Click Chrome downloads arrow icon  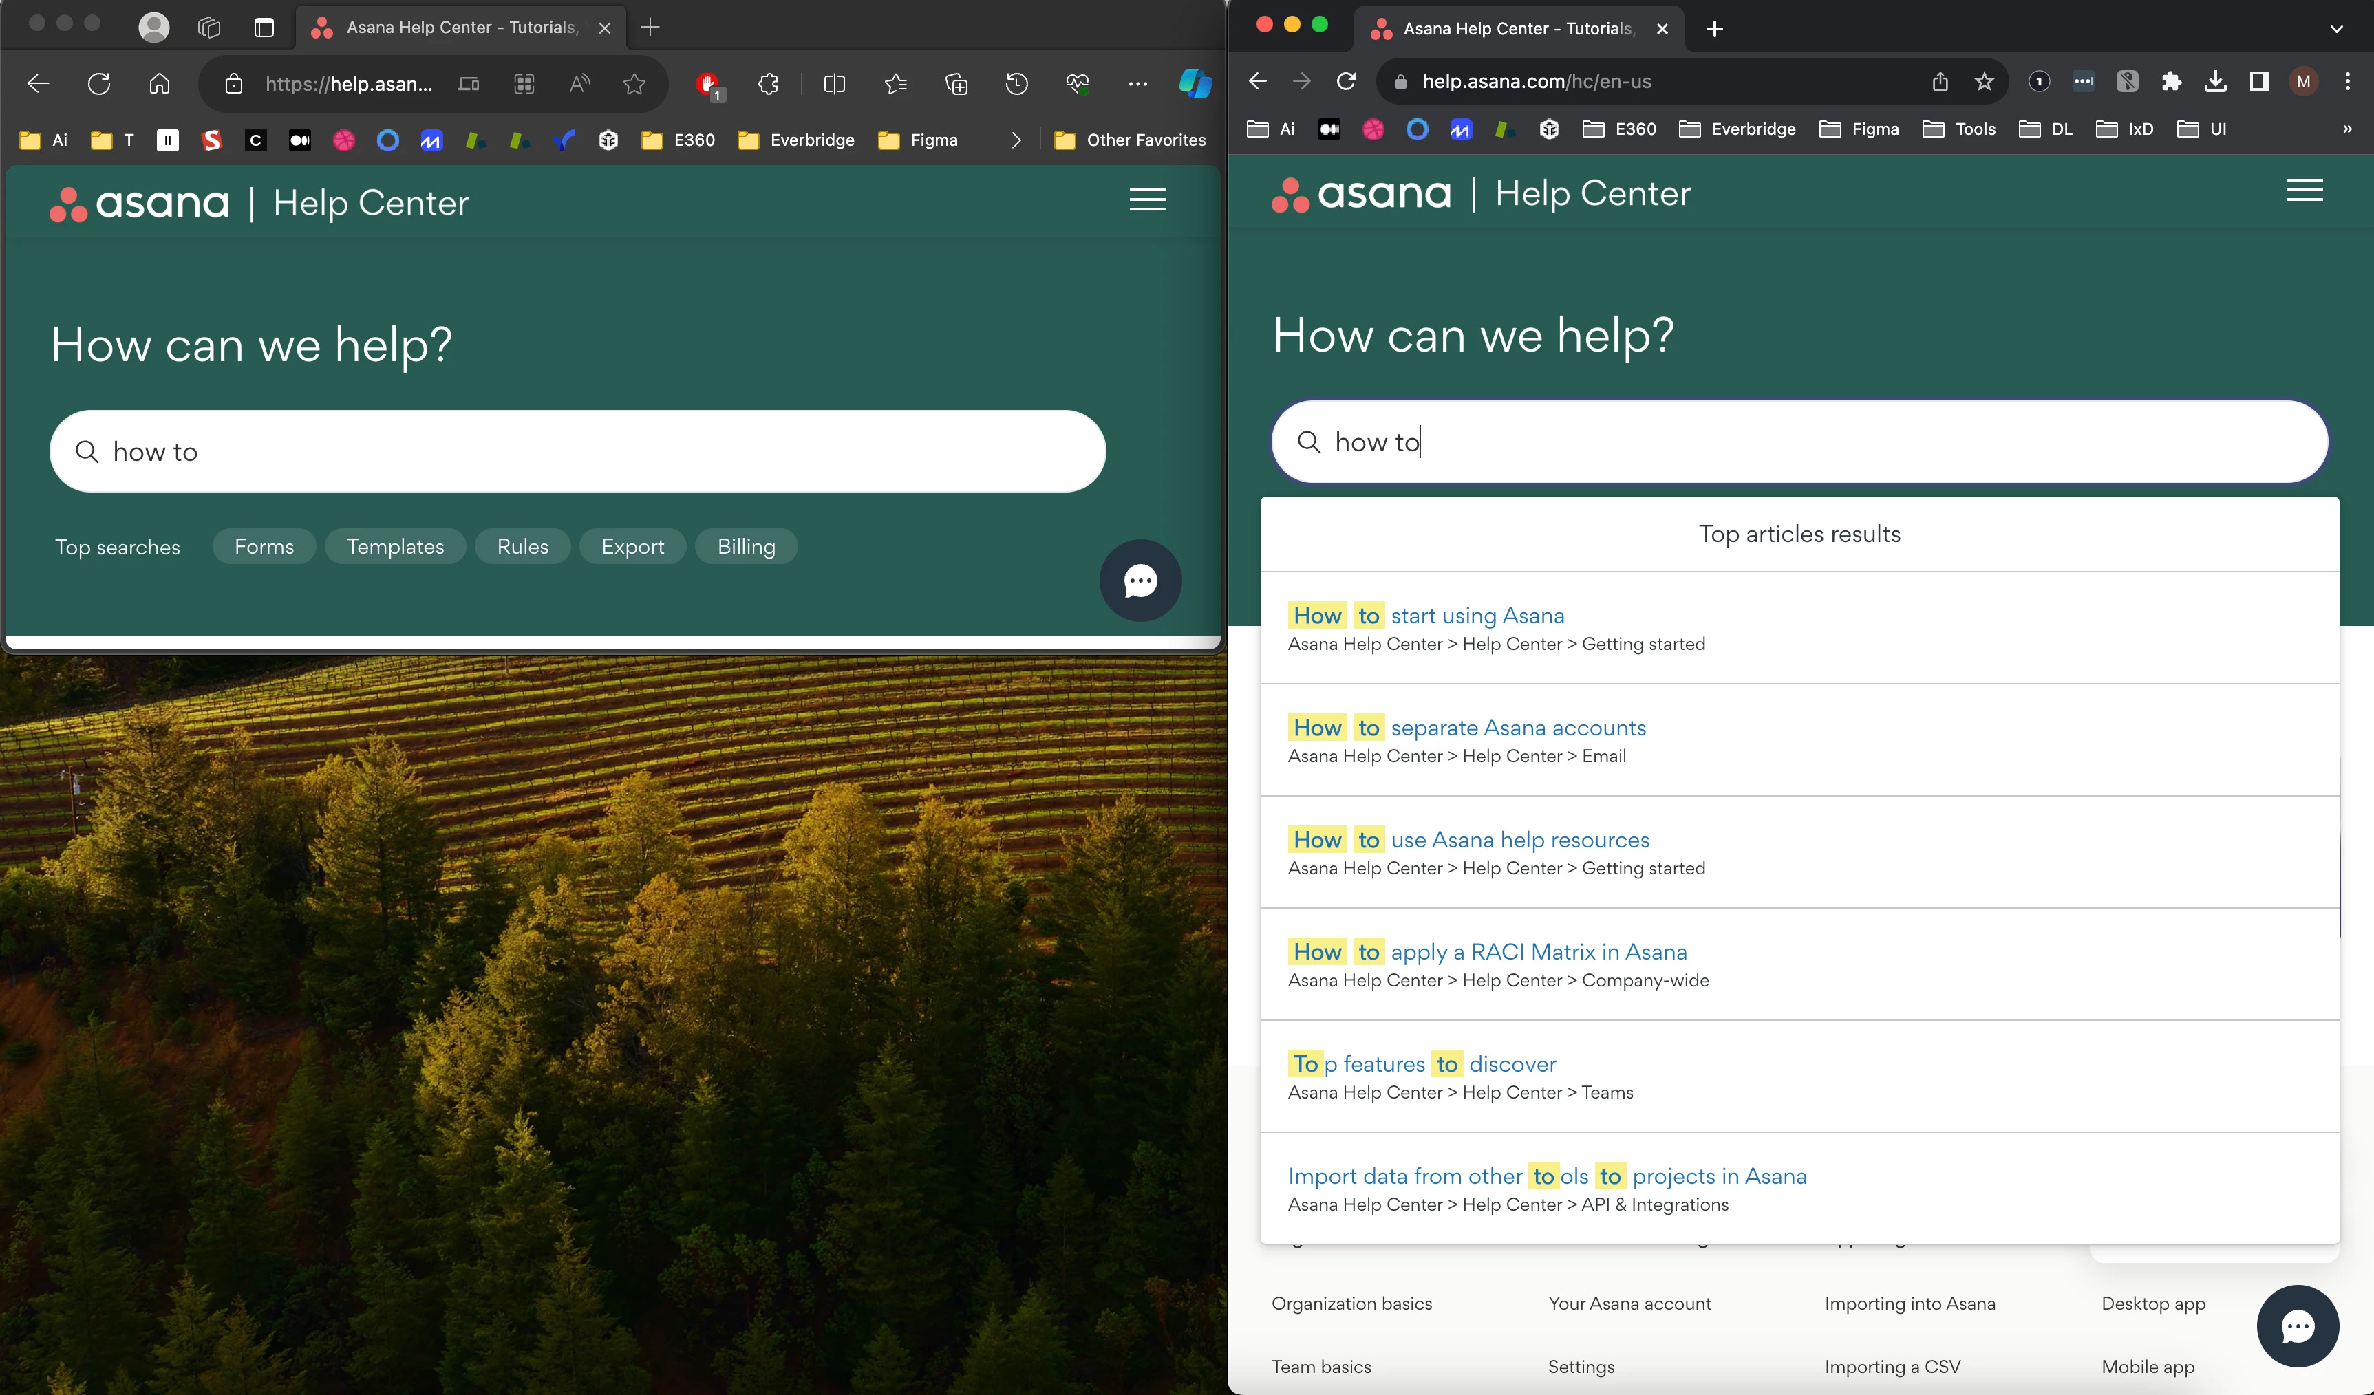coord(2216,82)
